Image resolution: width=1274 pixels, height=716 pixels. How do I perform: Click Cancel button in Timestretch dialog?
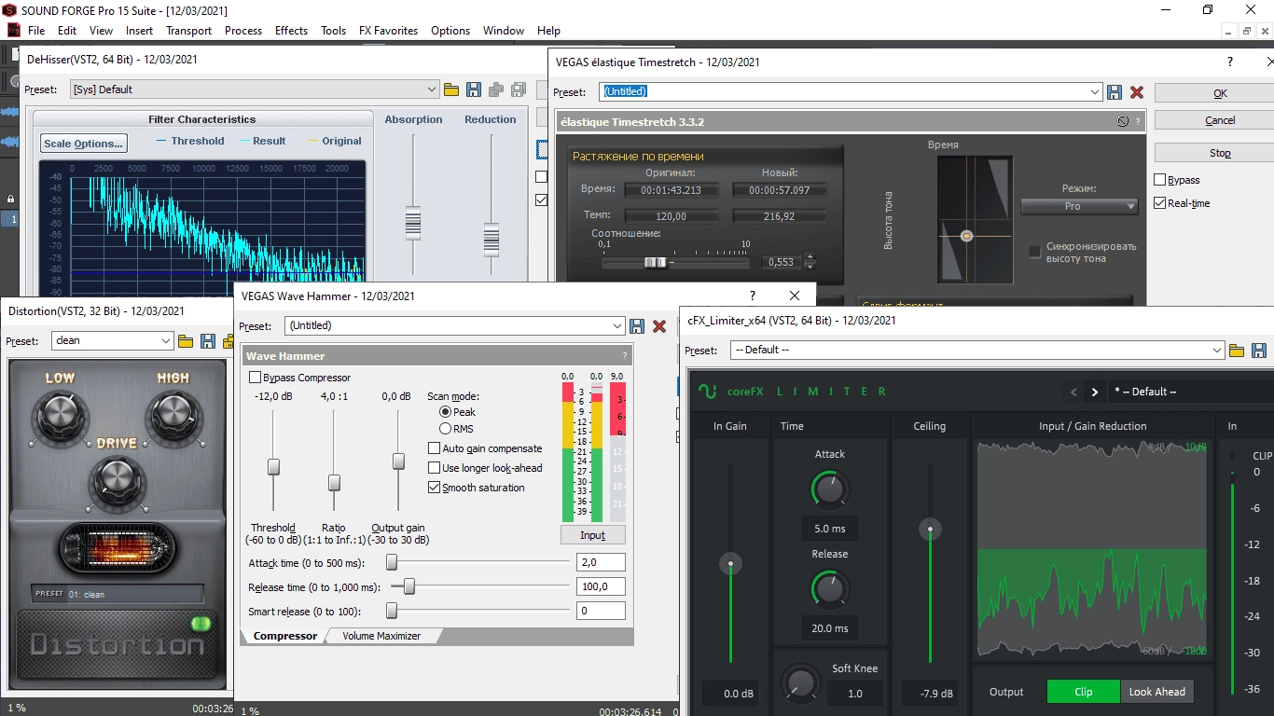(x=1220, y=120)
